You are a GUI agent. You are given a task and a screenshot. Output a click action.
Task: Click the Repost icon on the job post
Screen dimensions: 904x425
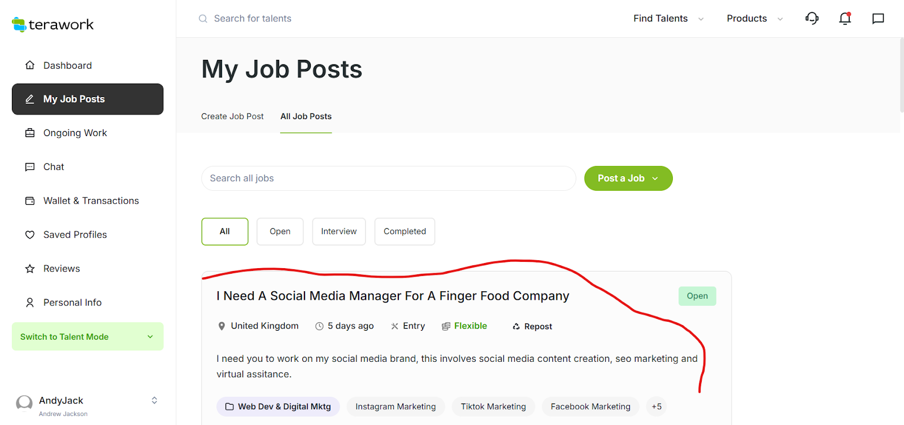click(x=516, y=326)
